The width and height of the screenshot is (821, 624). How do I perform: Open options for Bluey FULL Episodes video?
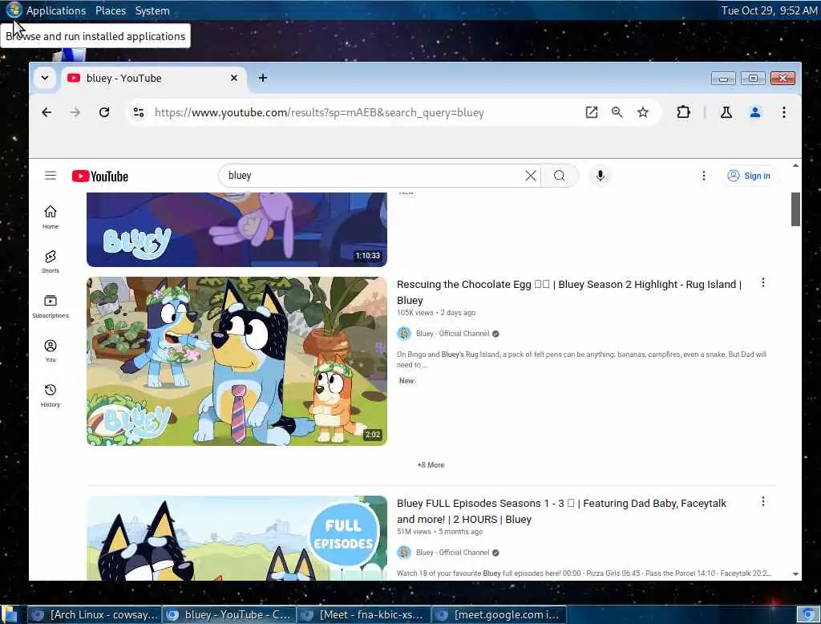click(763, 502)
